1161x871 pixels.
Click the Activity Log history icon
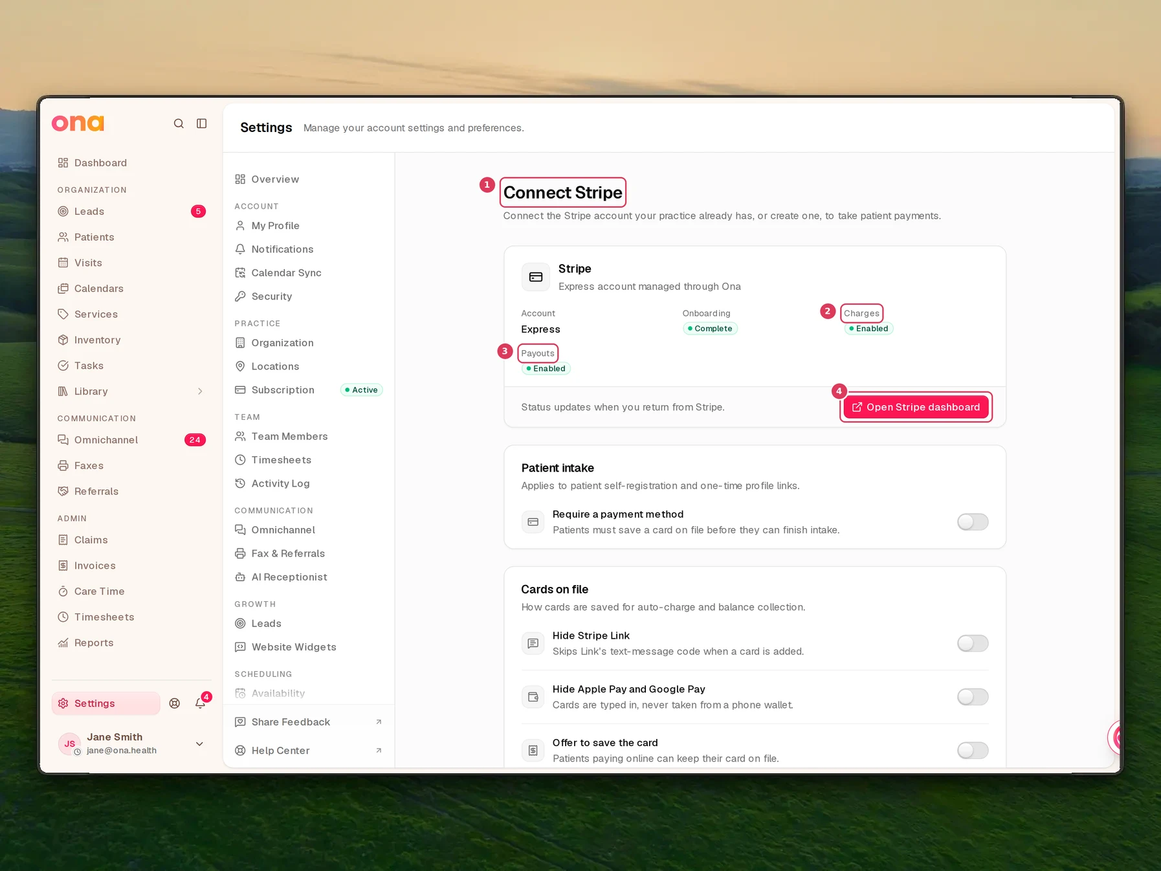tap(240, 483)
